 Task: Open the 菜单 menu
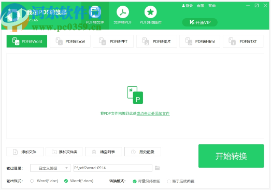pyautogui.click(x=212, y=6)
